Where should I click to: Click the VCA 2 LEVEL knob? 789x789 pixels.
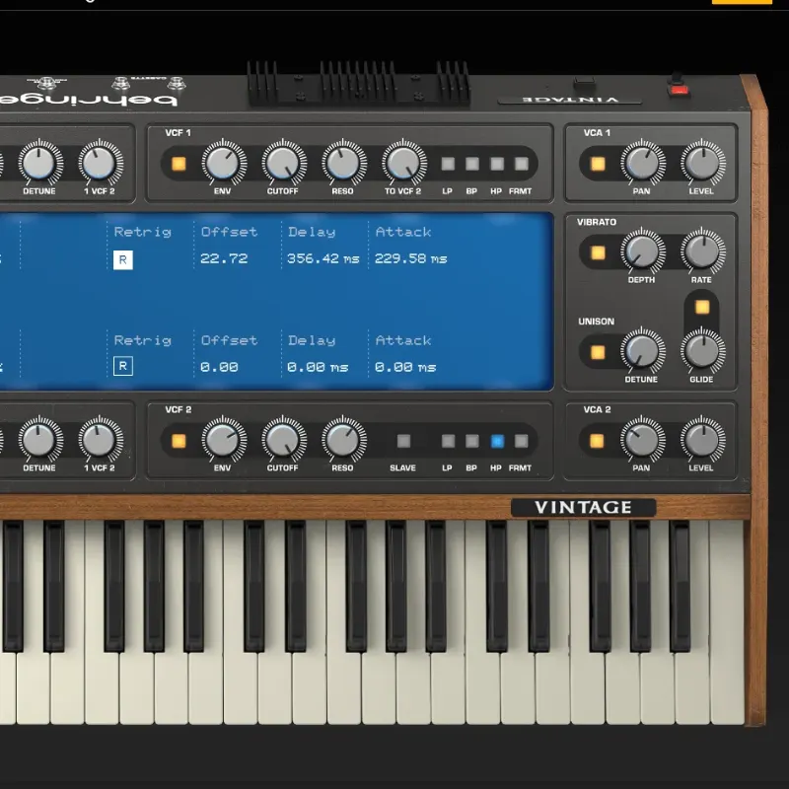pyautogui.click(x=702, y=440)
